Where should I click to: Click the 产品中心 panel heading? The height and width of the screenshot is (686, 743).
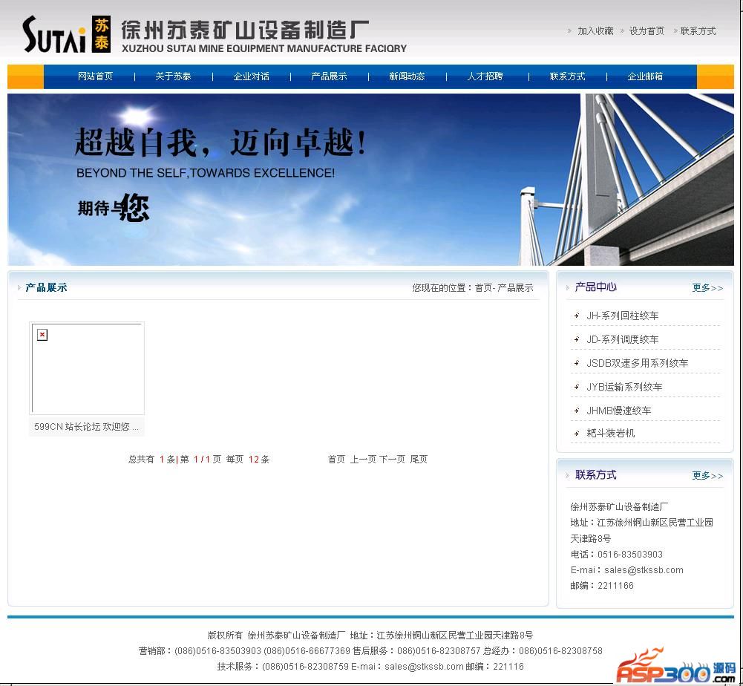(595, 287)
